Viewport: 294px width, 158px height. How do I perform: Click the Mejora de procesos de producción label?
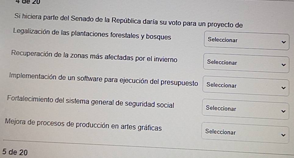[x=83, y=127]
